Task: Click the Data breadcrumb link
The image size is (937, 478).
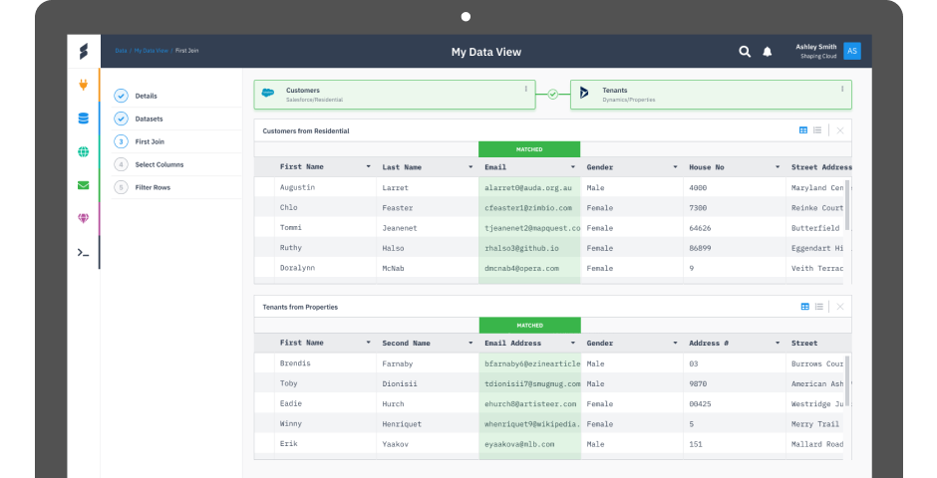Action: [x=121, y=51]
